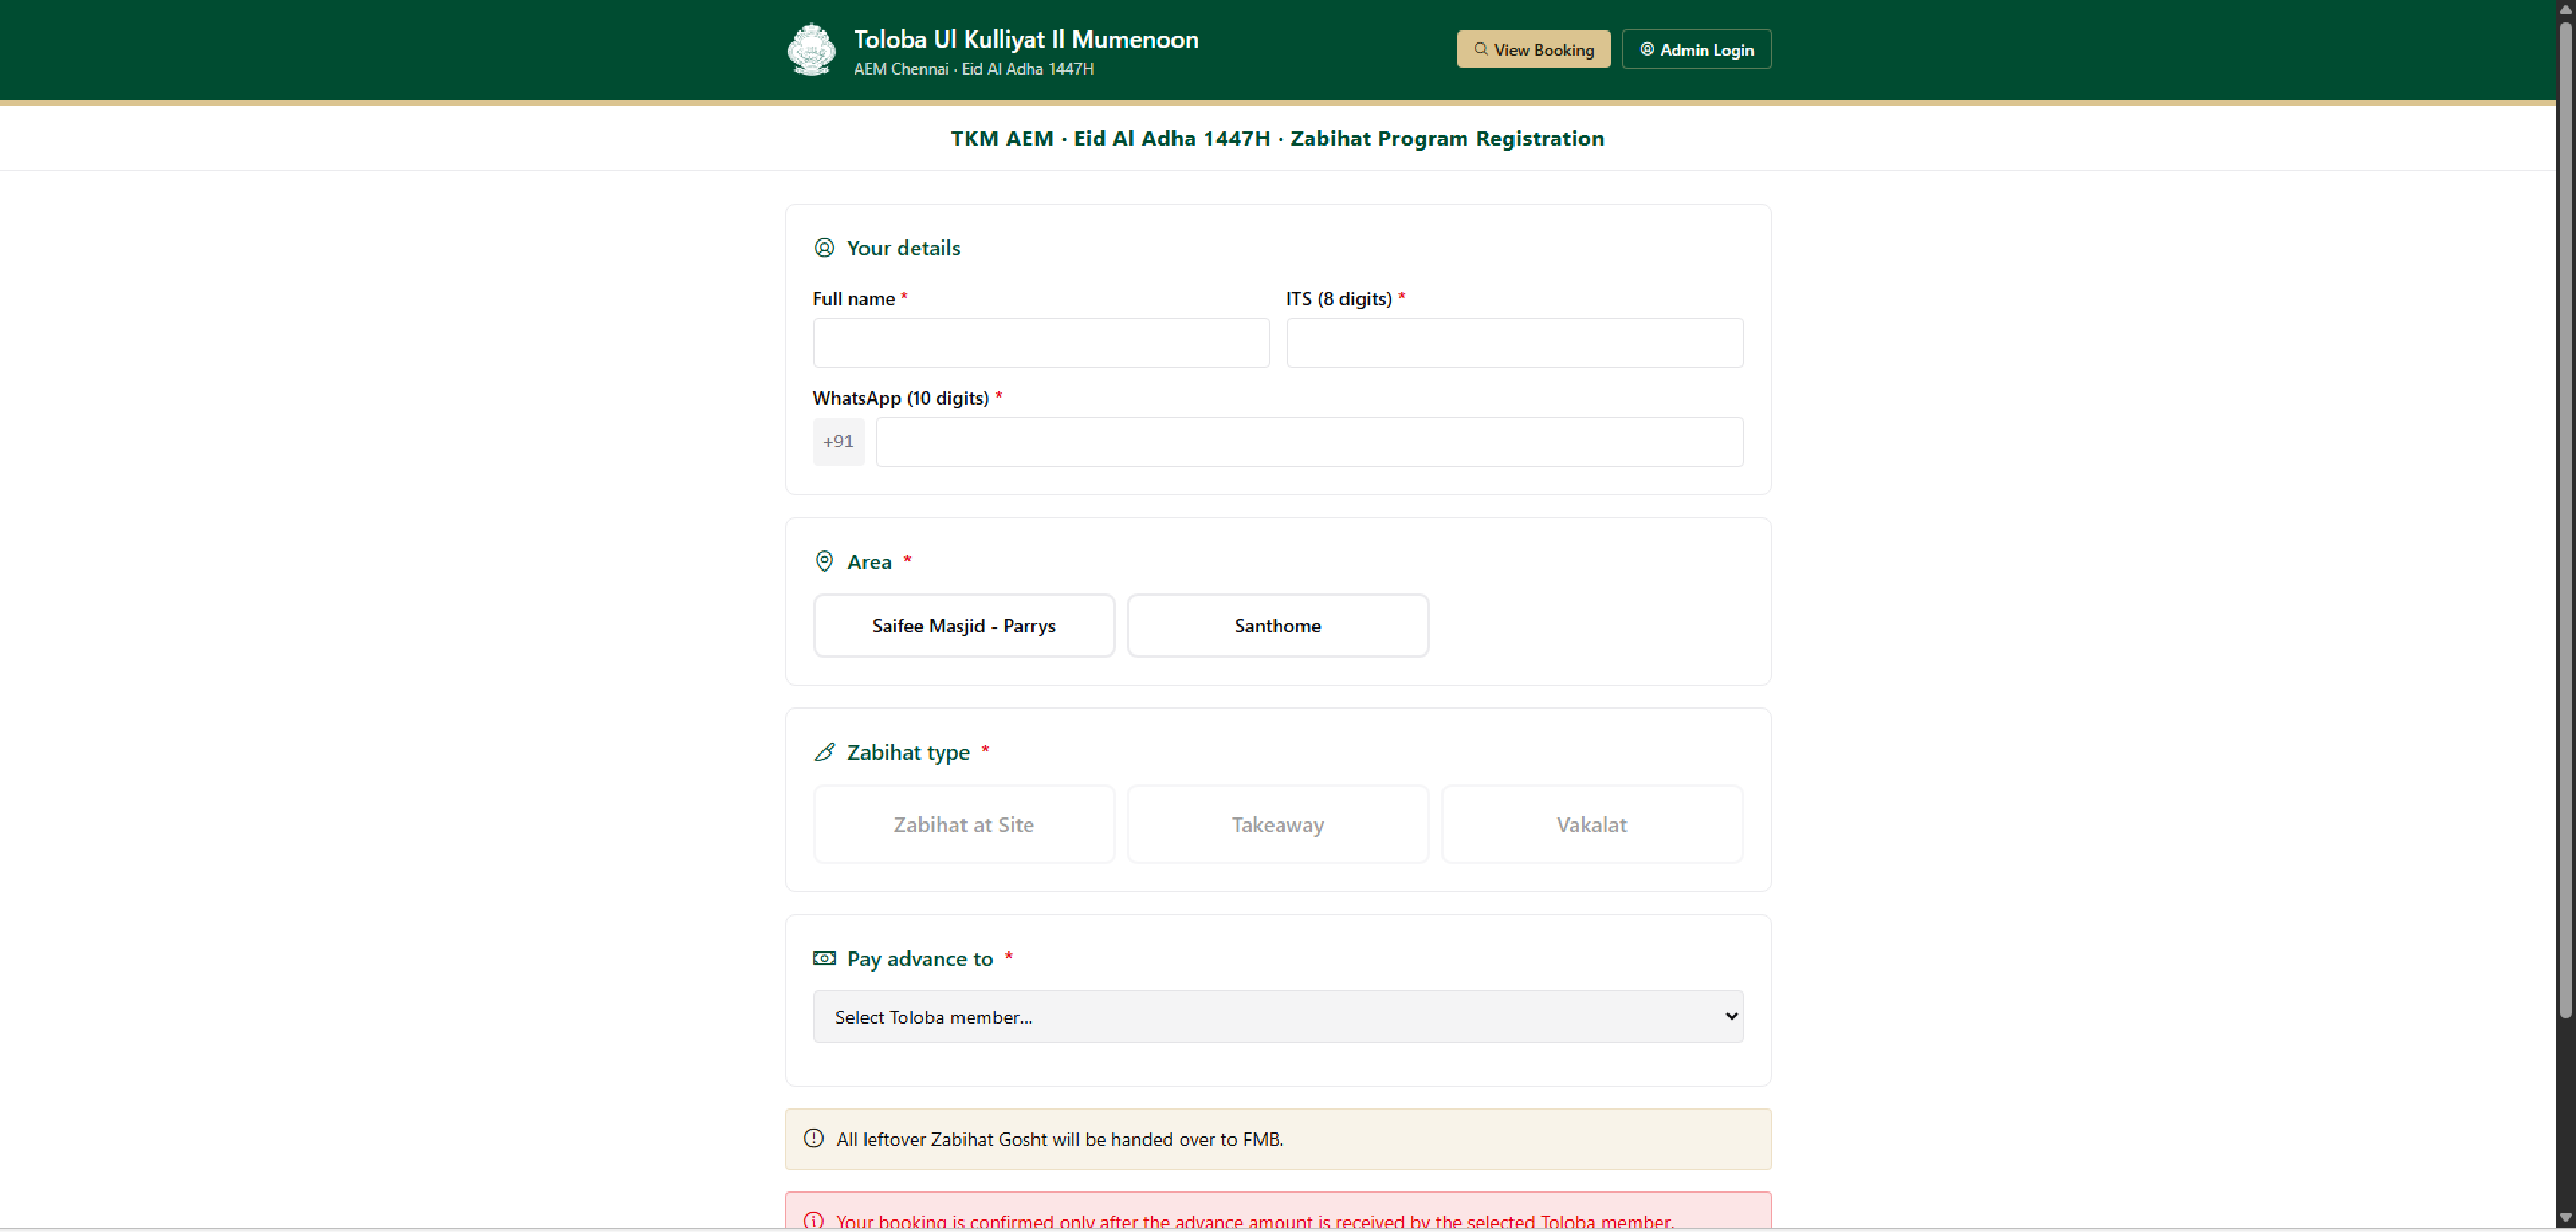Viewport: 2576px width, 1232px height.
Task: Click the Toloba Ul Kulliyat logo emblem
Action: [x=811, y=49]
